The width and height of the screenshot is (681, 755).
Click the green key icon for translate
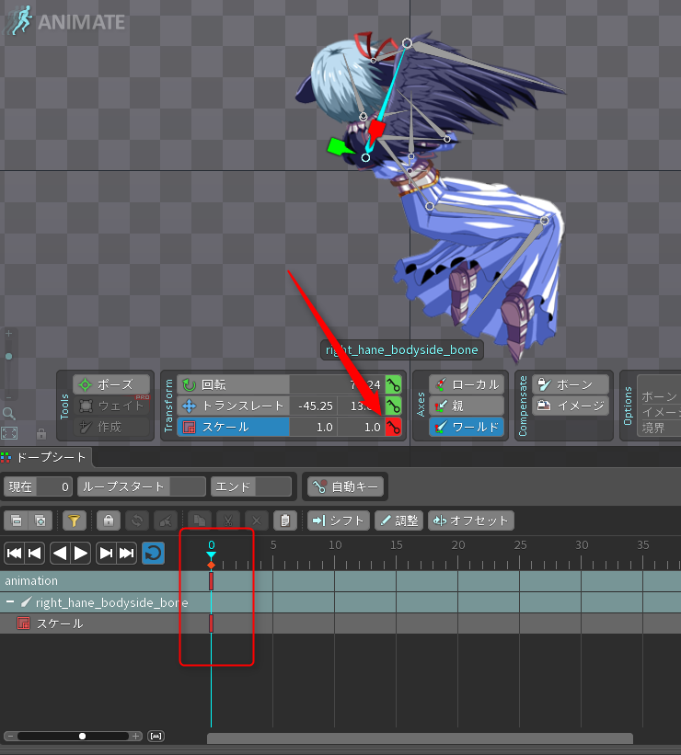[393, 406]
